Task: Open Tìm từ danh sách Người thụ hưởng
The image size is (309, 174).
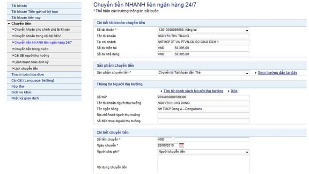Action: click(x=193, y=91)
